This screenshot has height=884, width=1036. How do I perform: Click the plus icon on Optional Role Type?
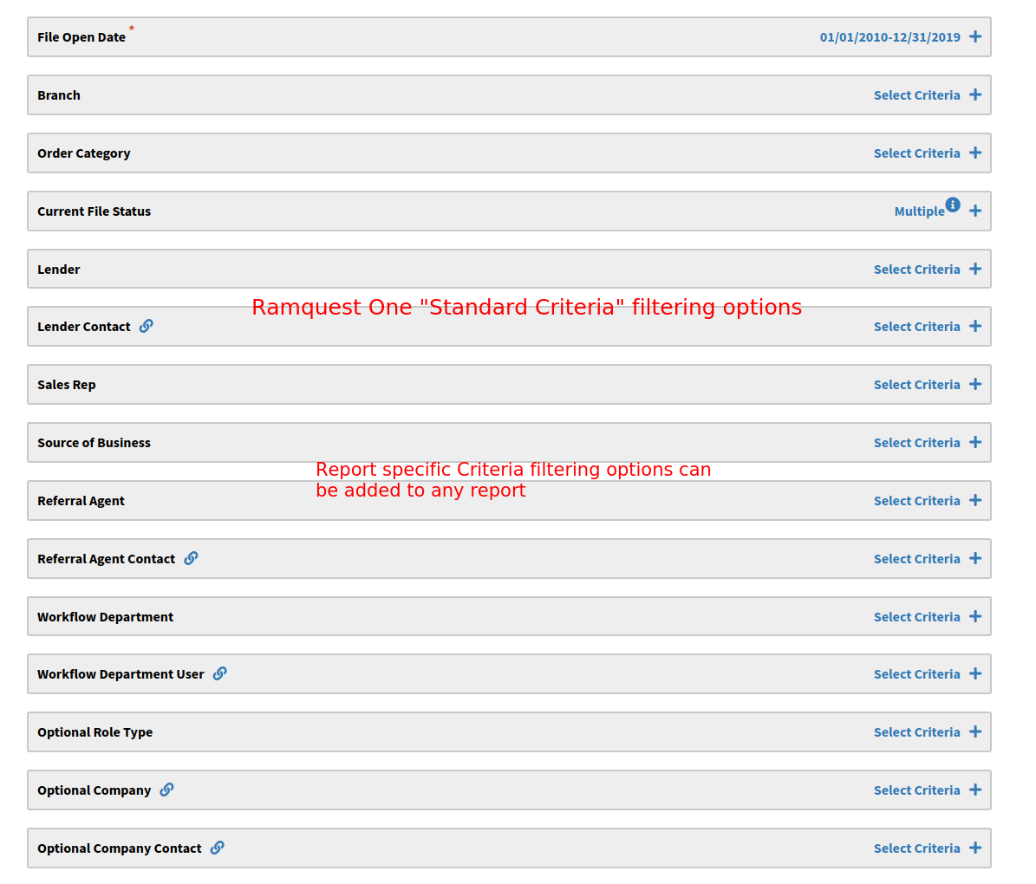[x=975, y=731]
